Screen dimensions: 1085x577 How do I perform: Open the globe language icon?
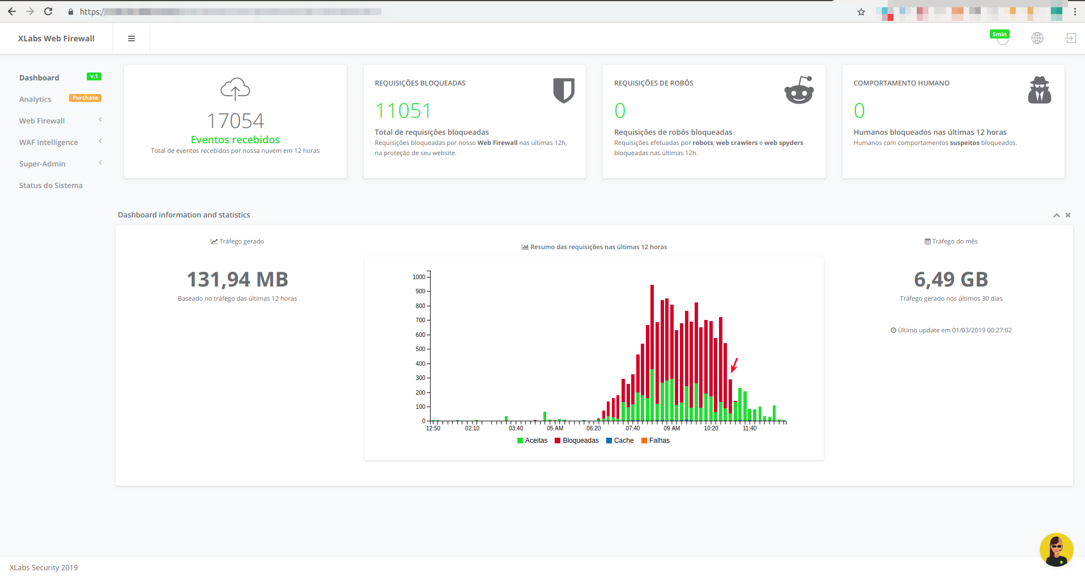coord(1037,38)
